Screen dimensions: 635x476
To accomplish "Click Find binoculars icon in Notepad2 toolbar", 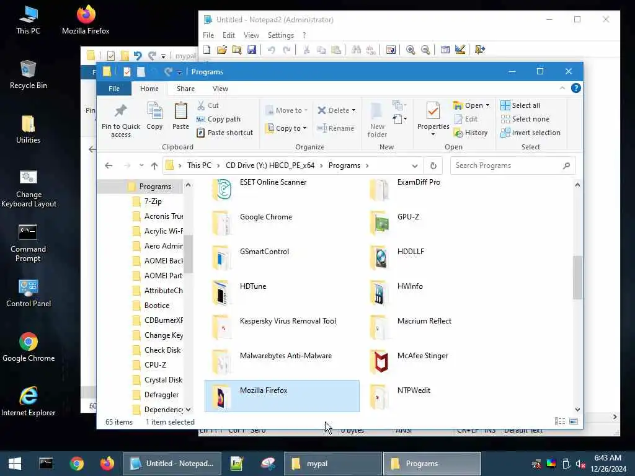I will click(x=356, y=50).
